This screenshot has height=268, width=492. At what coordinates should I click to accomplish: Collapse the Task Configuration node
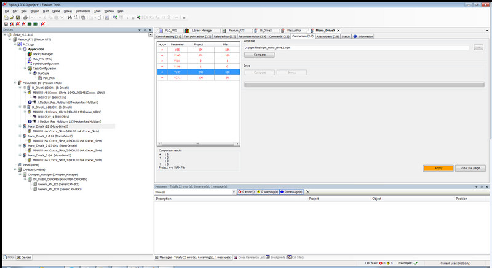click(25, 69)
